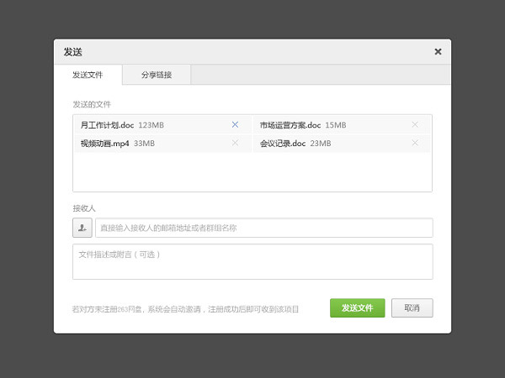Select the 视频动画.mp4 file entry
The width and height of the screenshot is (505, 378).
coord(105,144)
